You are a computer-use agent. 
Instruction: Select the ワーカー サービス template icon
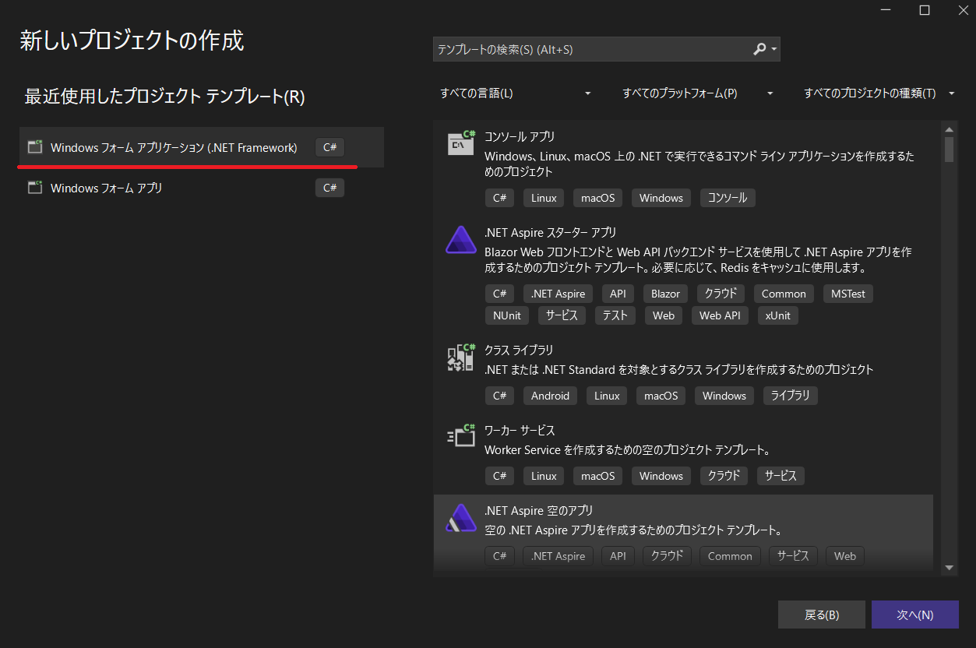tap(461, 435)
